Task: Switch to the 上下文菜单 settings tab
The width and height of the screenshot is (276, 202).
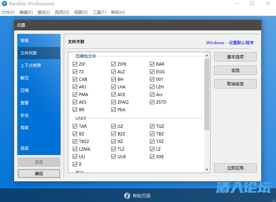Action: coord(31,66)
